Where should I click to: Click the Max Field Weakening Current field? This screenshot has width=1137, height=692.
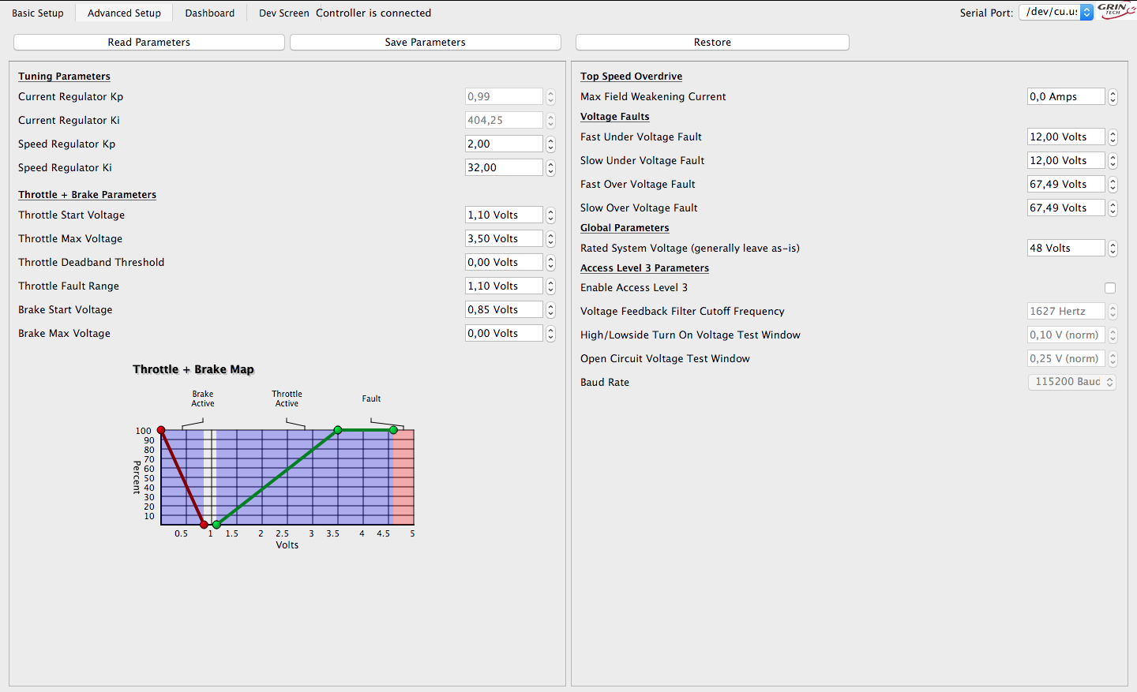(1065, 97)
